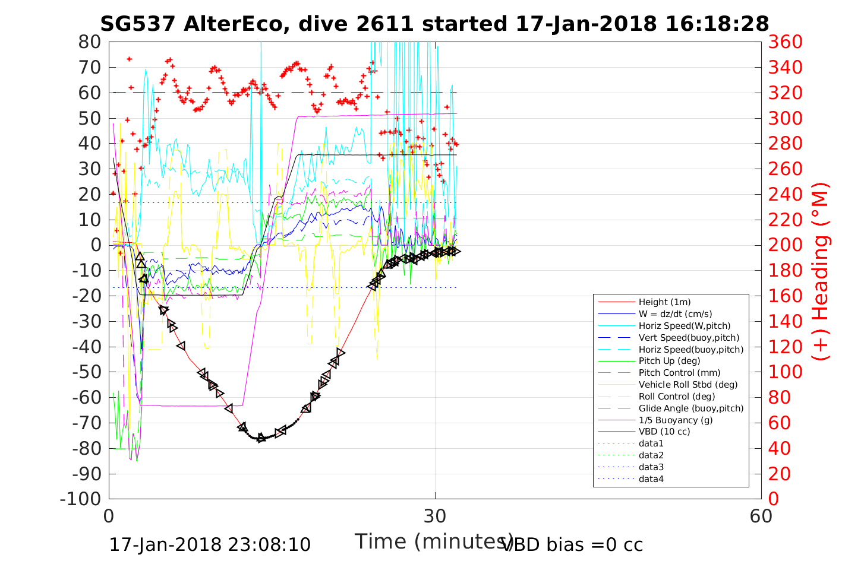The height and width of the screenshot is (561, 842).
Task: Click the black '10' y-axis tick label
Action: point(90,220)
